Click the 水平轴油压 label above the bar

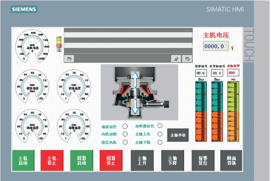coord(217,66)
